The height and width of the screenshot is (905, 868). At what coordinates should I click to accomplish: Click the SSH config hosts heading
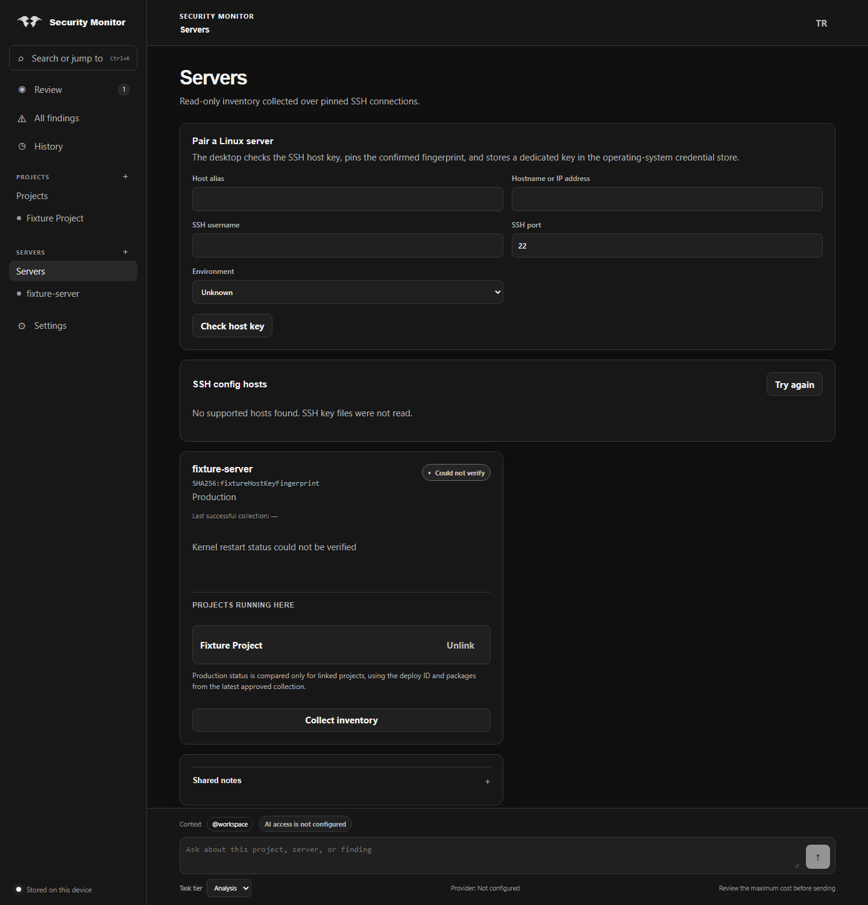[230, 384]
